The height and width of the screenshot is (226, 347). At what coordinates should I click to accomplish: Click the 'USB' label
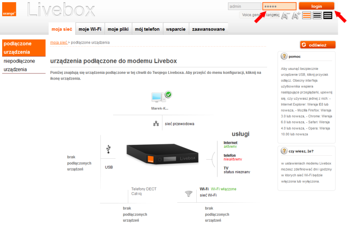(x=108, y=167)
